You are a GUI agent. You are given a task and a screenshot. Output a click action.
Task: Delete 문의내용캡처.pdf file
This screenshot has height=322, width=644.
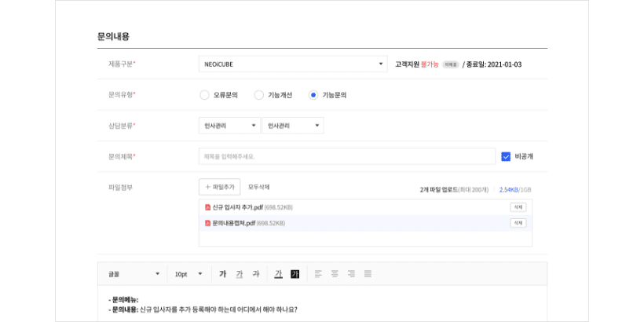click(518, 223)
